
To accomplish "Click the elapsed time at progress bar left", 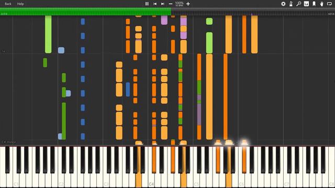I will (4, 14).
